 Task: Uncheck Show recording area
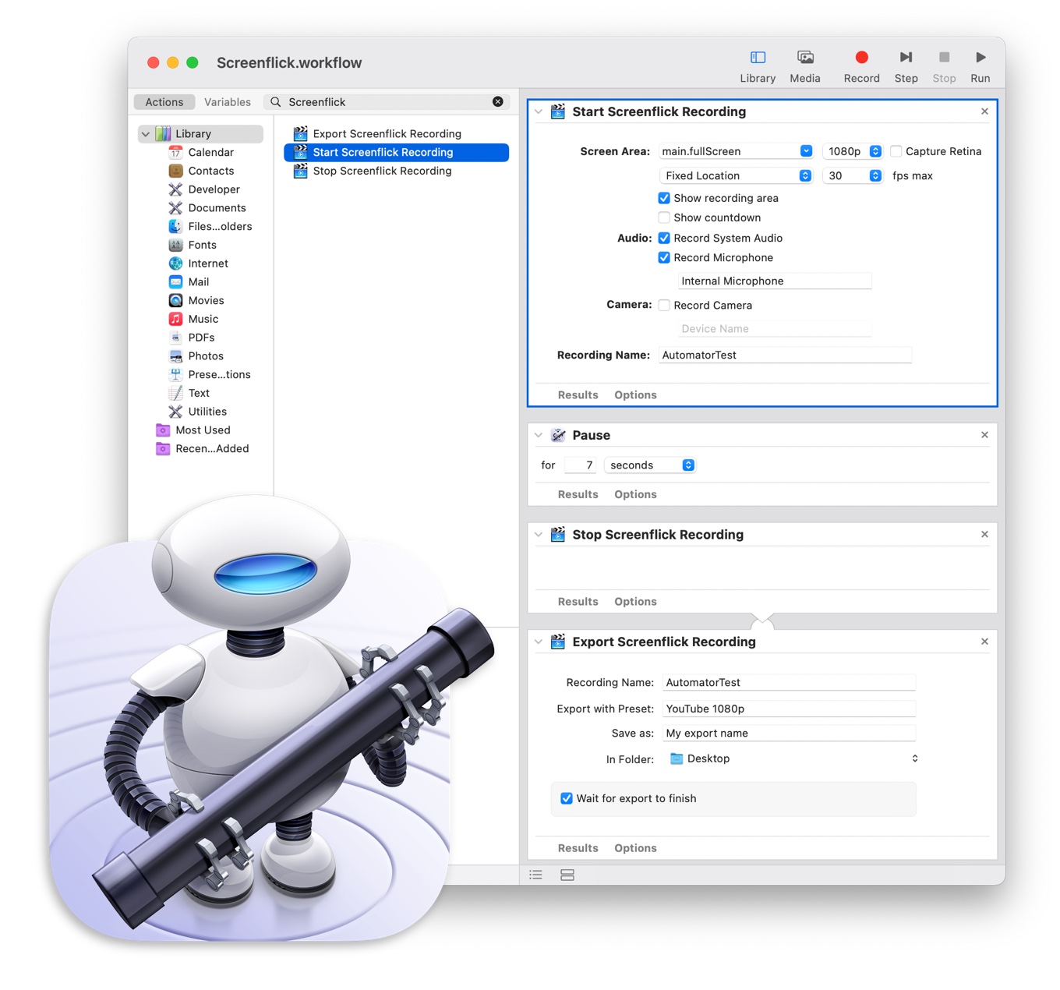coord(664,198)
